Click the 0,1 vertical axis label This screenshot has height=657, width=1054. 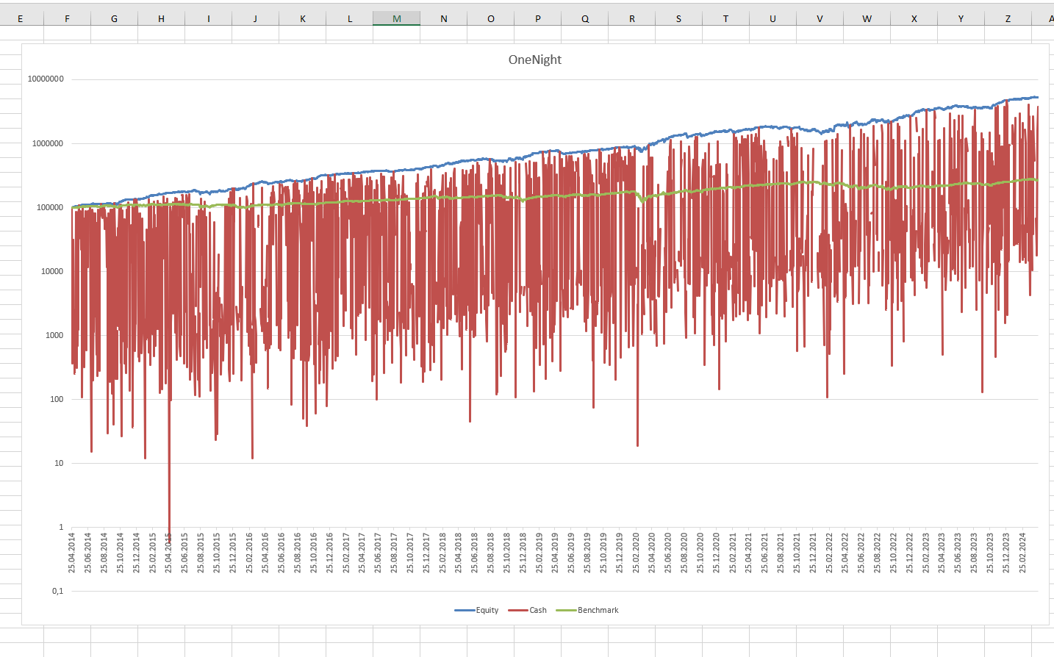[x=57, y=591]
